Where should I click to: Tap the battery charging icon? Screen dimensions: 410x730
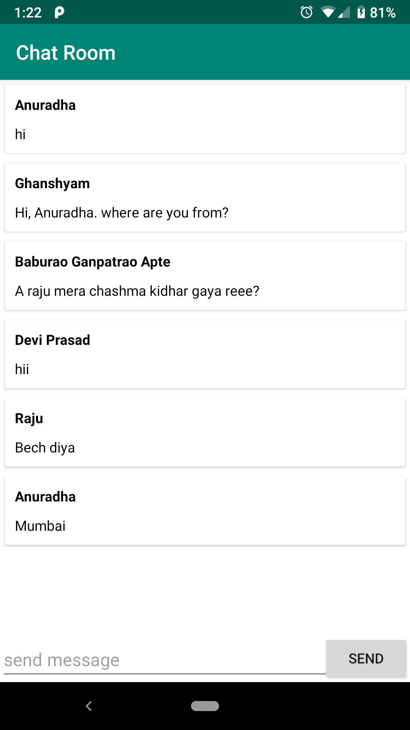point(361,13)
